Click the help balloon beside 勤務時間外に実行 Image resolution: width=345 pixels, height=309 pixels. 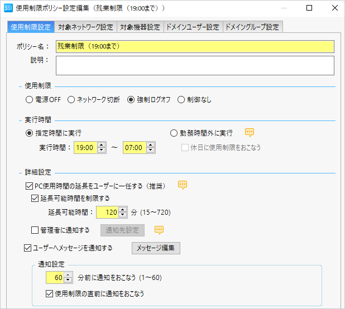250,133
